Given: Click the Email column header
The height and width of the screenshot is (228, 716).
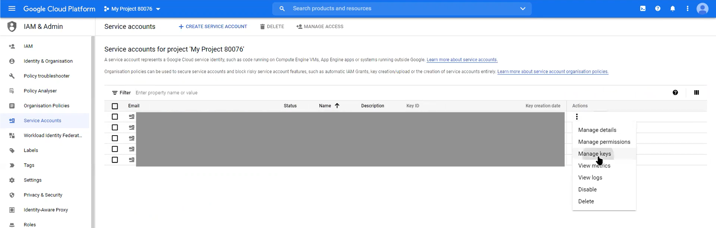Looking at the screenshot, I should (x=134, y=106).
